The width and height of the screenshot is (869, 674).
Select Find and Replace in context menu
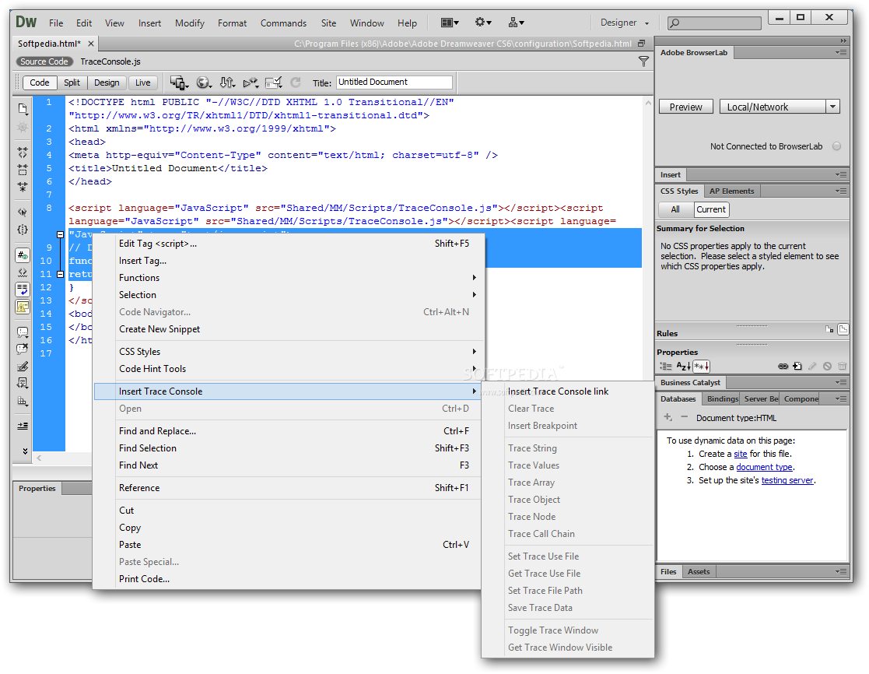(288, 431)
